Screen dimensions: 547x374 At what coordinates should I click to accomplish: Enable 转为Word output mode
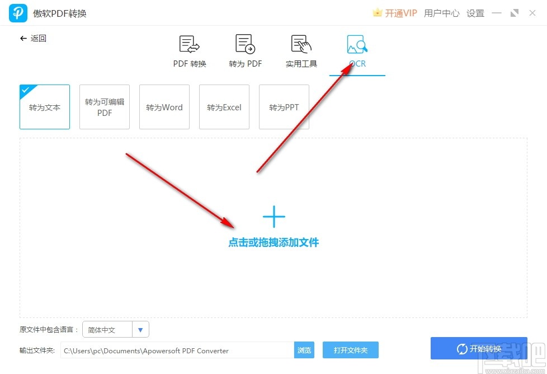(x=164, y=106)
